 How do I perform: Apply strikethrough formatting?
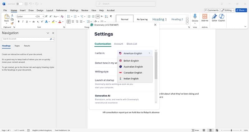click(34, 21)
